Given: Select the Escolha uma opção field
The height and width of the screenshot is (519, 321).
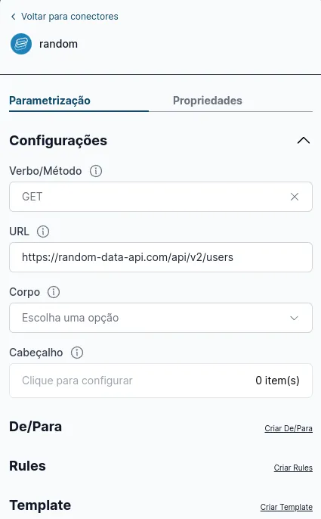Looking at the screenshot, I should click(x=161, y=318).
